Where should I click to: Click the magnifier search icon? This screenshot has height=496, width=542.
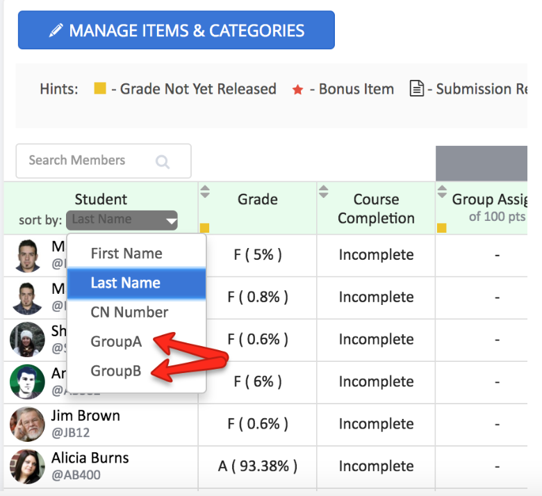click(163, 161)
